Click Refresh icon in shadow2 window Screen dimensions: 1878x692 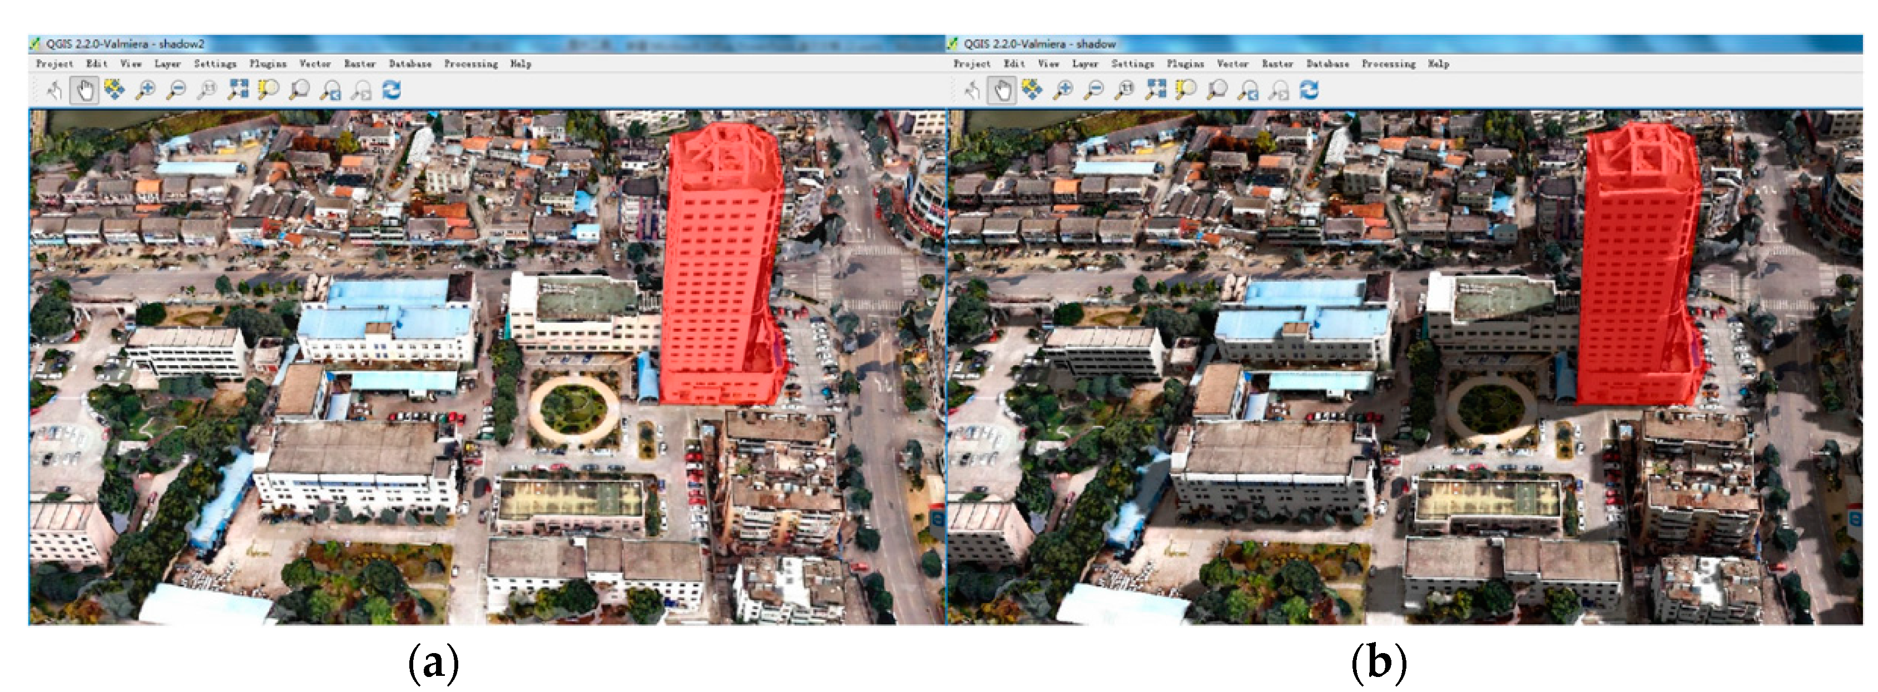tap(392, 91)
